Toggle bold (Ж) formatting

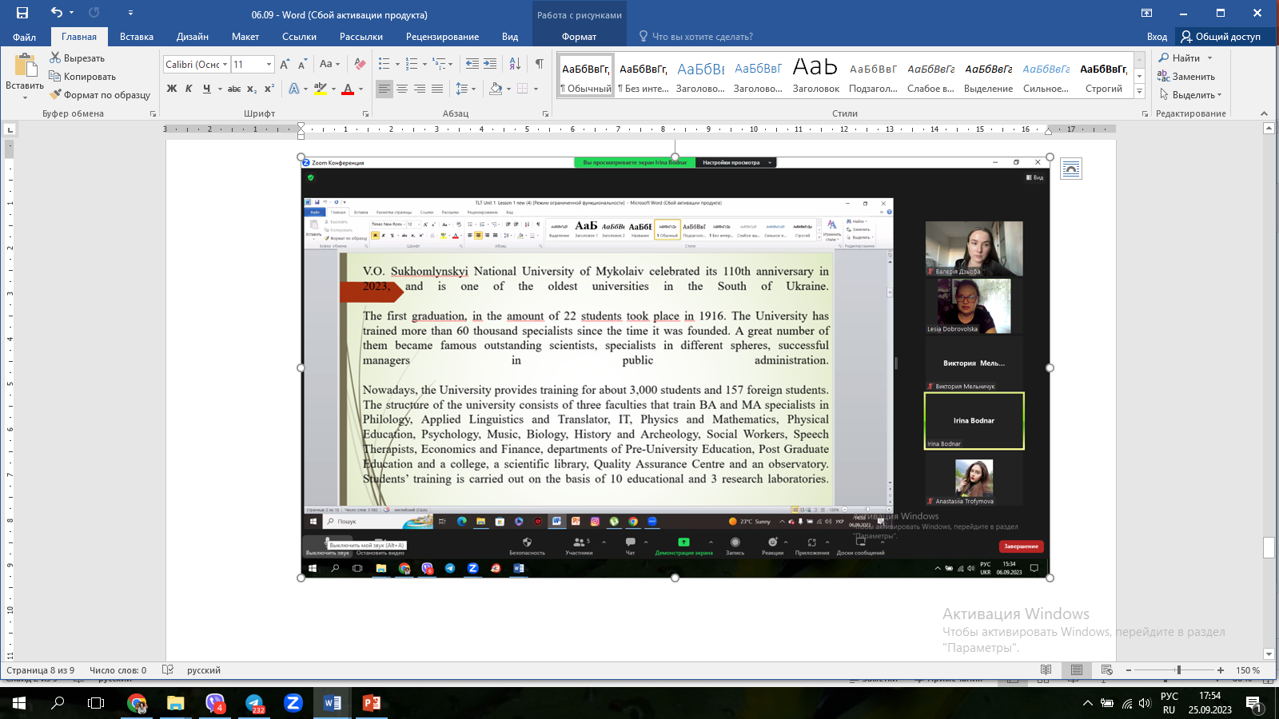tap(172, 89)
